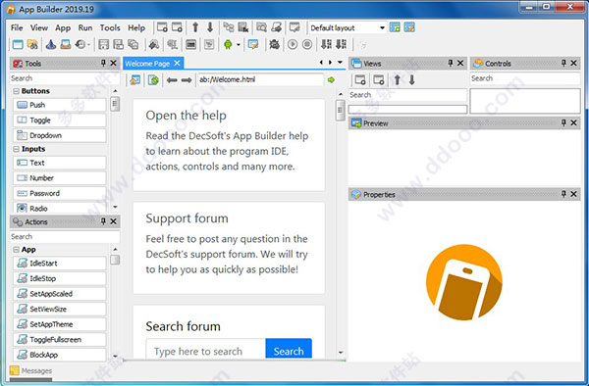Collapse the Buttons group in Tools
Image resolution: width=589 pixels, height=386 pixels.
coord(16,91)
